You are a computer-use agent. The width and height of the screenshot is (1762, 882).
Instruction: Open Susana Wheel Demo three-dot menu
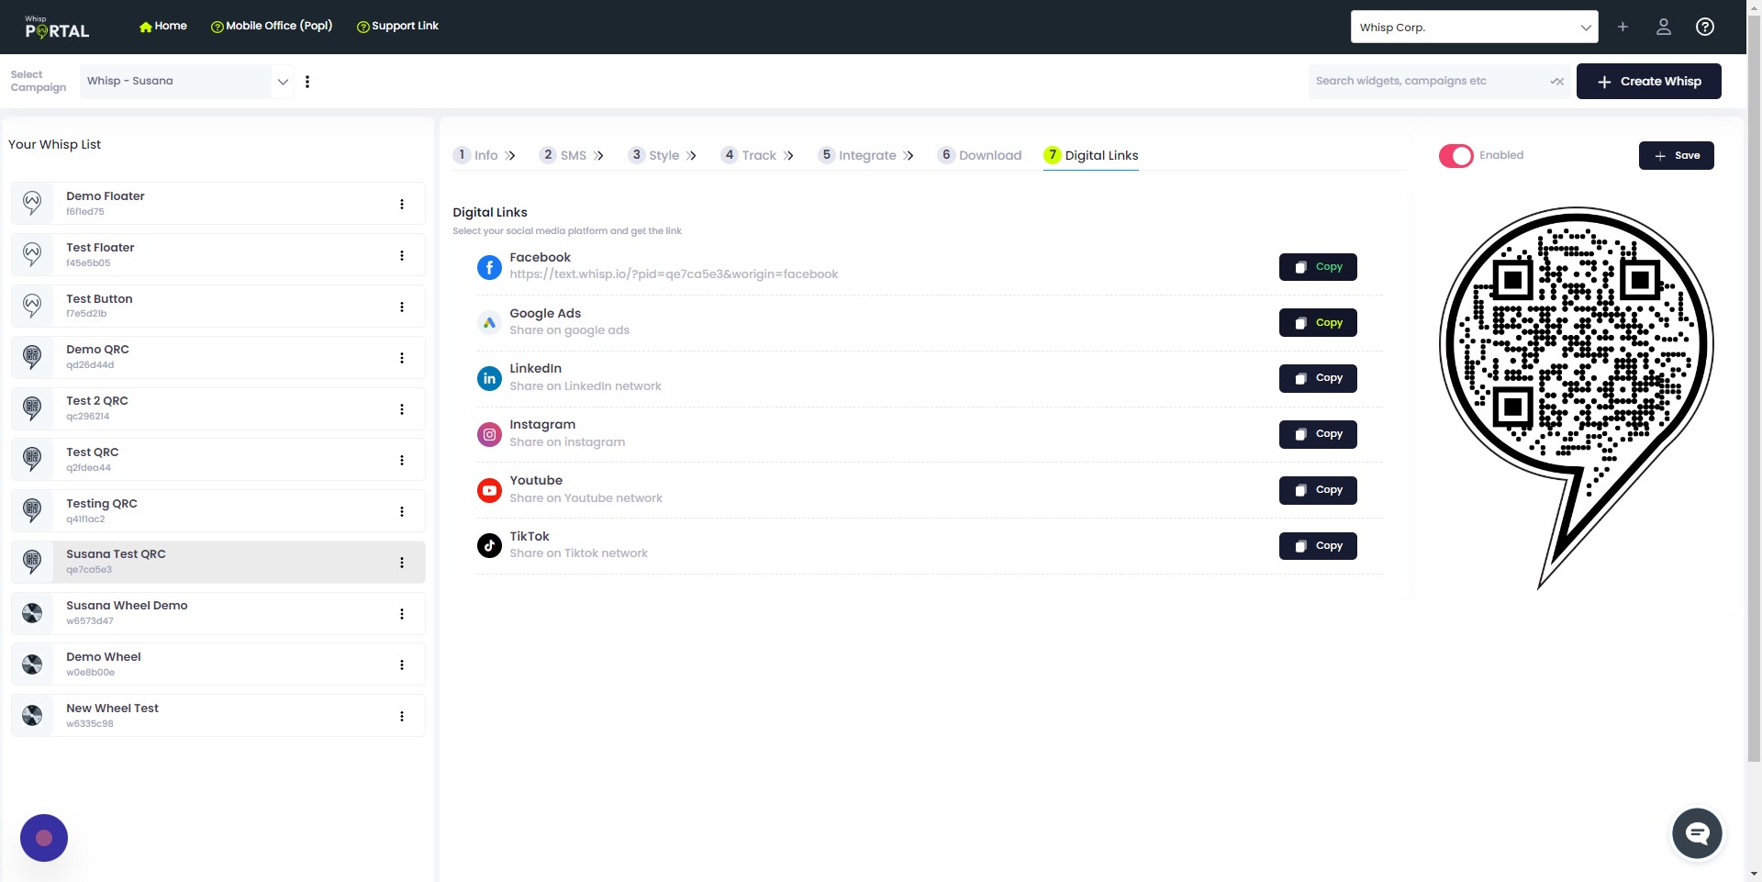click(x=402, y=613)
